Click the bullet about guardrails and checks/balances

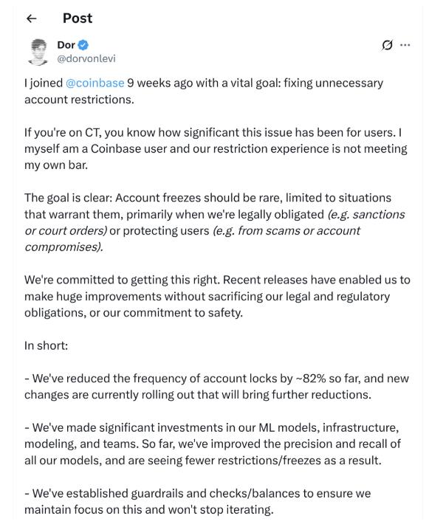tap(198, 501)
